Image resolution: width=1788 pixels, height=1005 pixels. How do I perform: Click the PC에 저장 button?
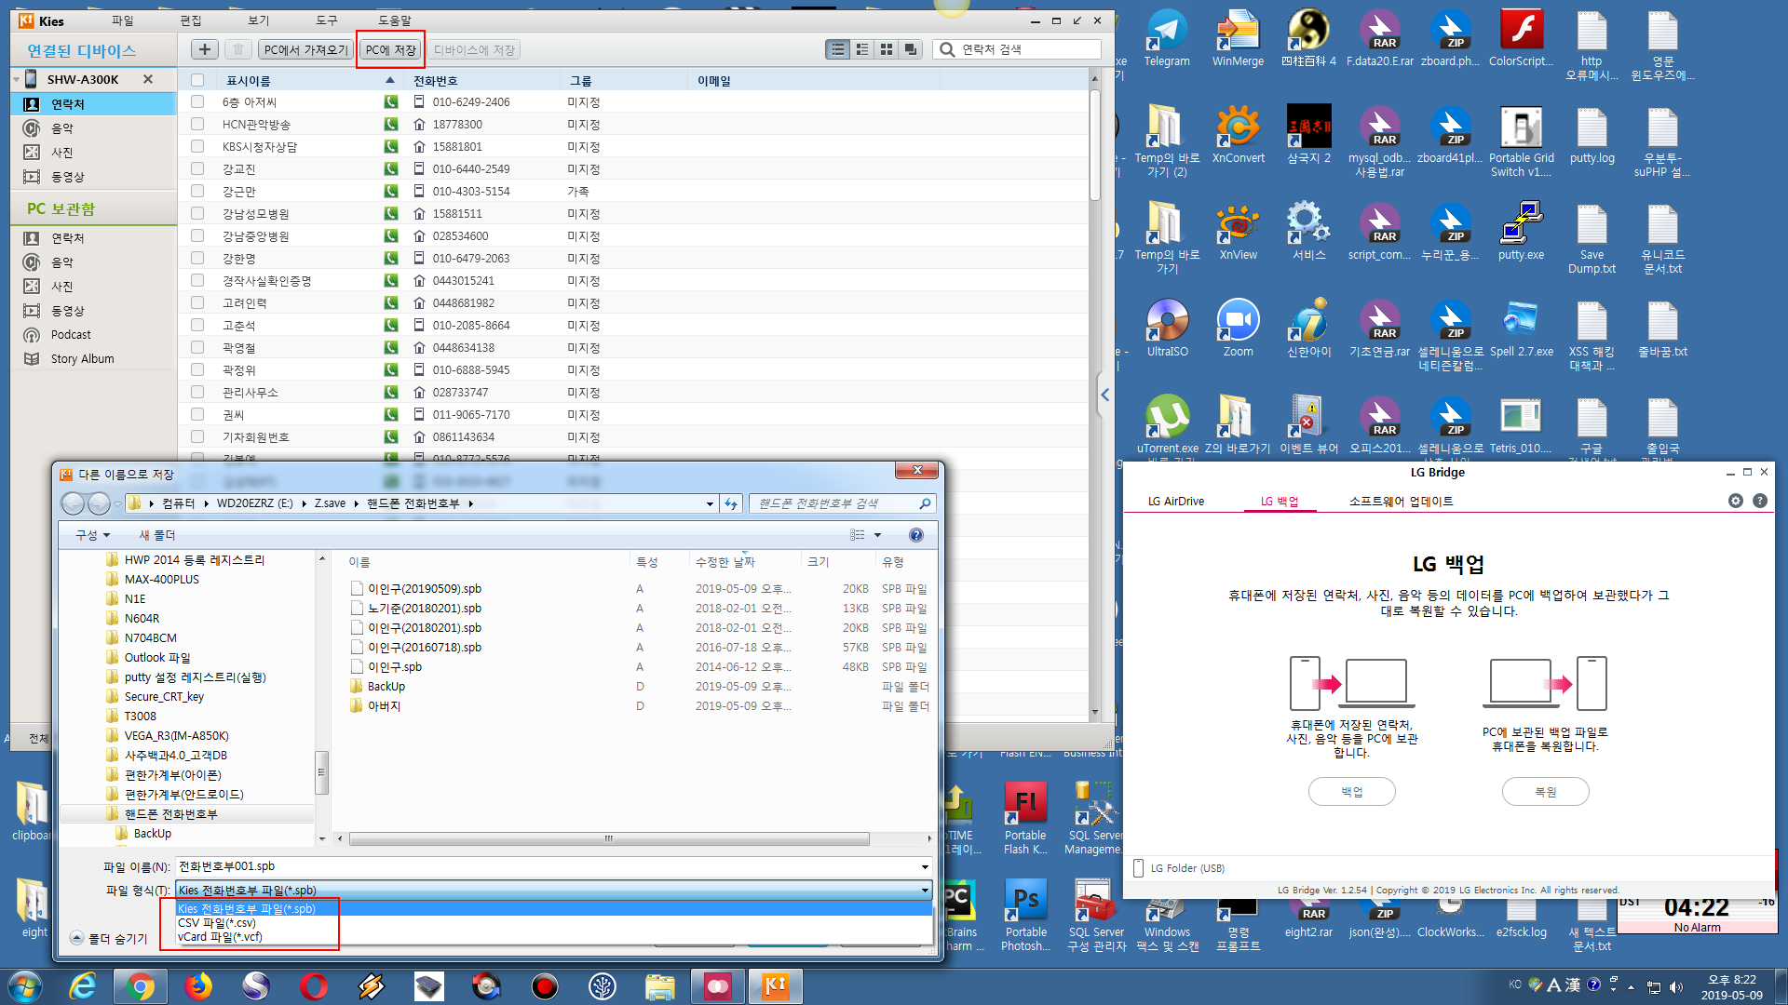point(390,50)
